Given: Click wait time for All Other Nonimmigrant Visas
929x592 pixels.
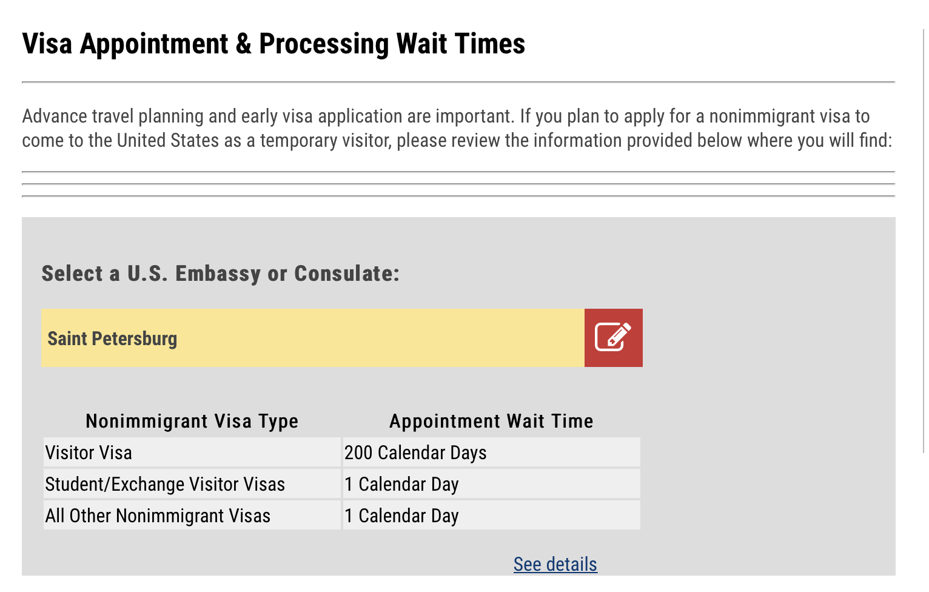Looking at the screenshot, I should (x=491, y=516).
